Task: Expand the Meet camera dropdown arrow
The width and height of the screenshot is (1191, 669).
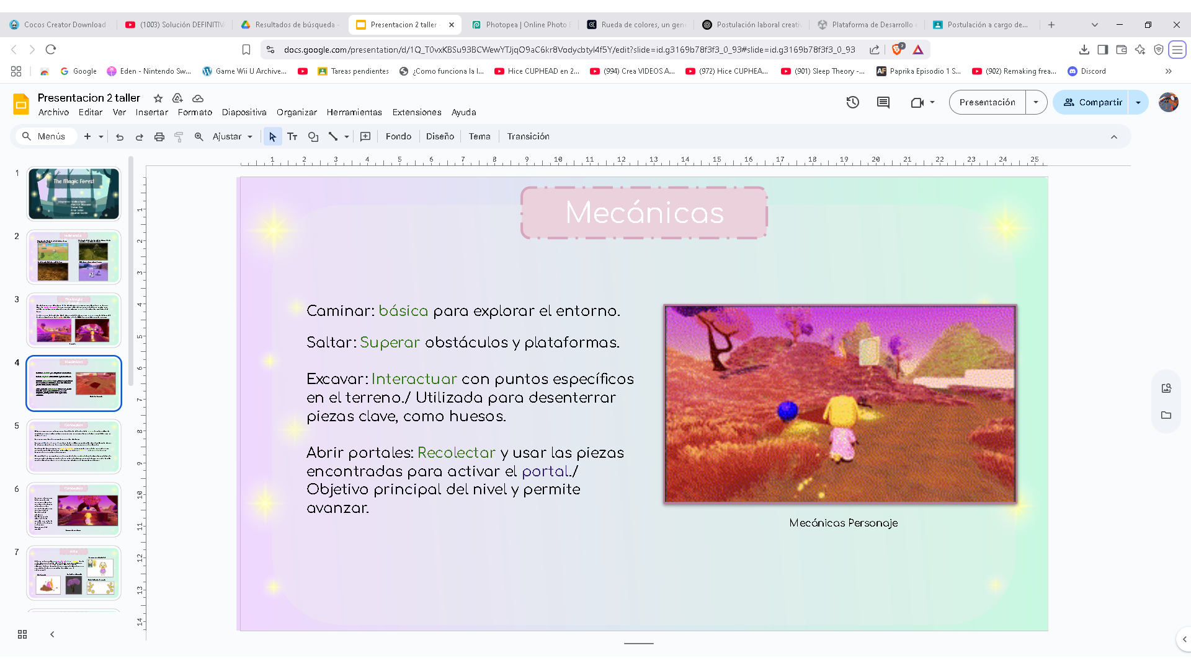Action: tap(932, 102)
